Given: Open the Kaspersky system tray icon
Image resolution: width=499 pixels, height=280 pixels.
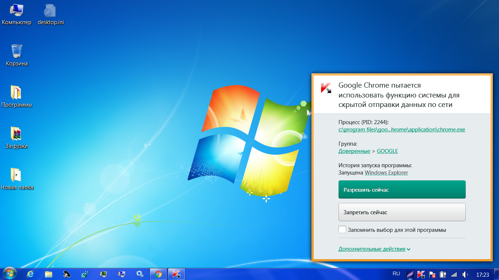Looking at the screenshot, I should coord(421,274).
